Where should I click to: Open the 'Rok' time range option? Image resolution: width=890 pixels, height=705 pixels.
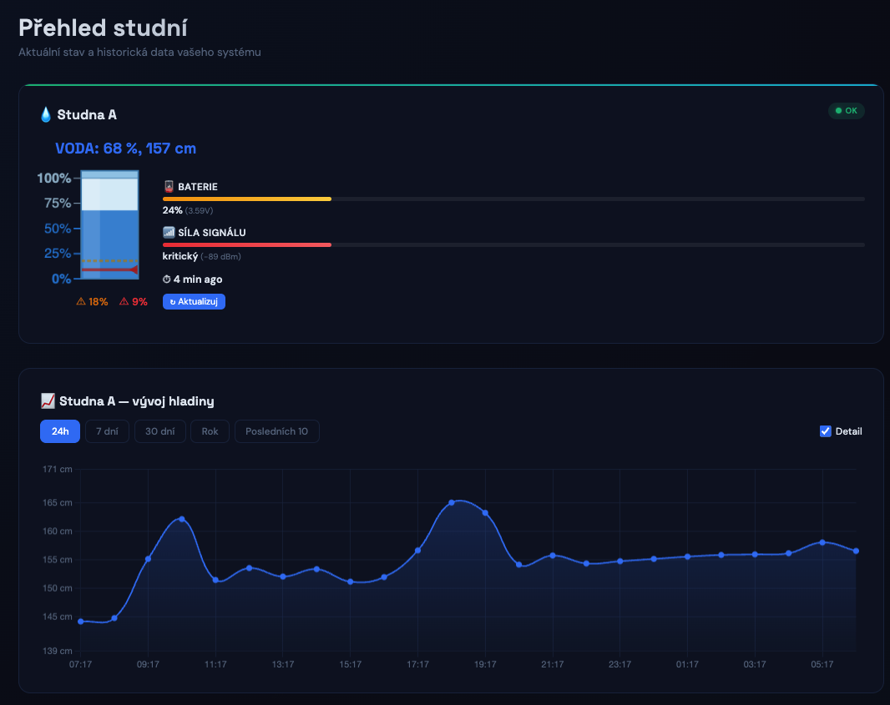210,431
